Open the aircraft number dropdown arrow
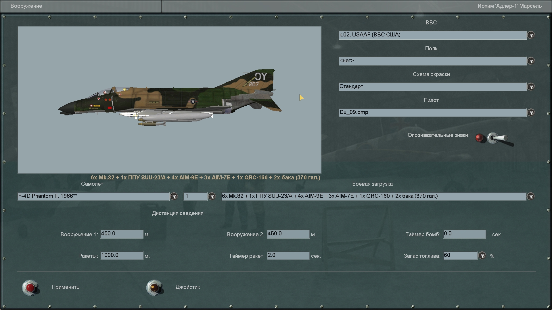552x310 pixels. pyautogui.click(x=212, y=196)
